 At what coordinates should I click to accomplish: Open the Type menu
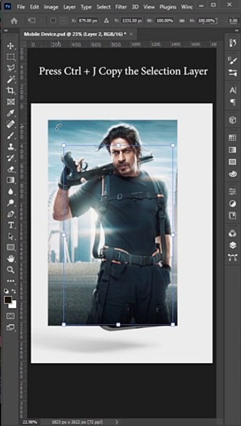click(x=86, y=7)
